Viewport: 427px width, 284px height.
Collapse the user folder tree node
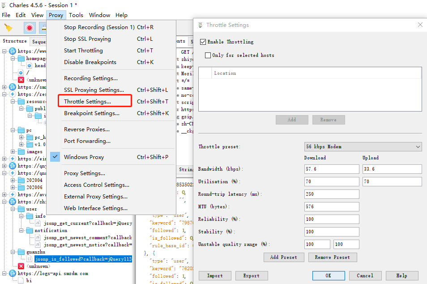pyautogui.click(x=13, y=209)
